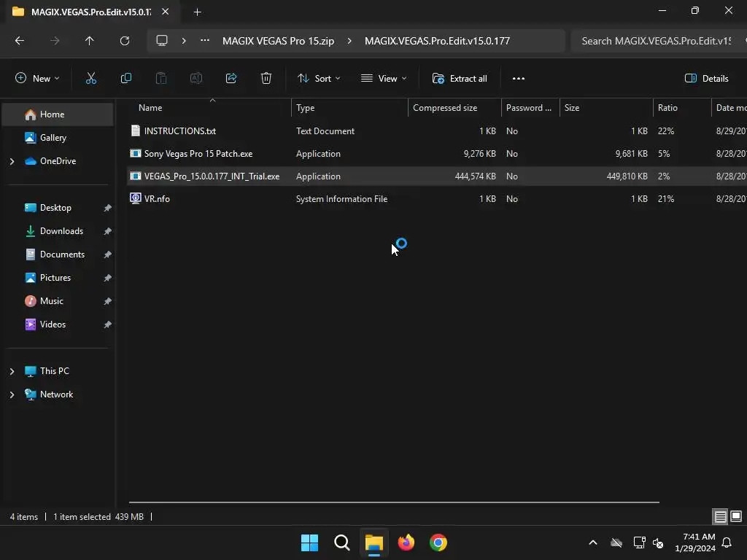Screen dimensions: 747x560
Task: Open the notifications bell icon
Action: [x=727, y=542]
